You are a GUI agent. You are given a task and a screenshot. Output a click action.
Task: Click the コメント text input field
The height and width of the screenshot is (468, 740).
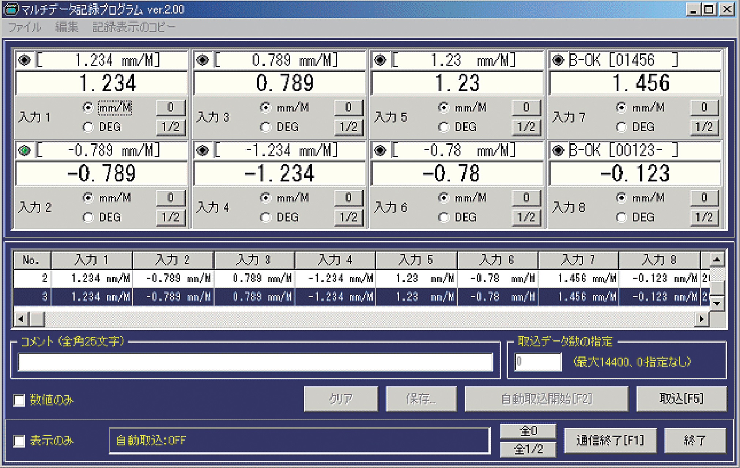pyautogui.click(x=256, y=362)
